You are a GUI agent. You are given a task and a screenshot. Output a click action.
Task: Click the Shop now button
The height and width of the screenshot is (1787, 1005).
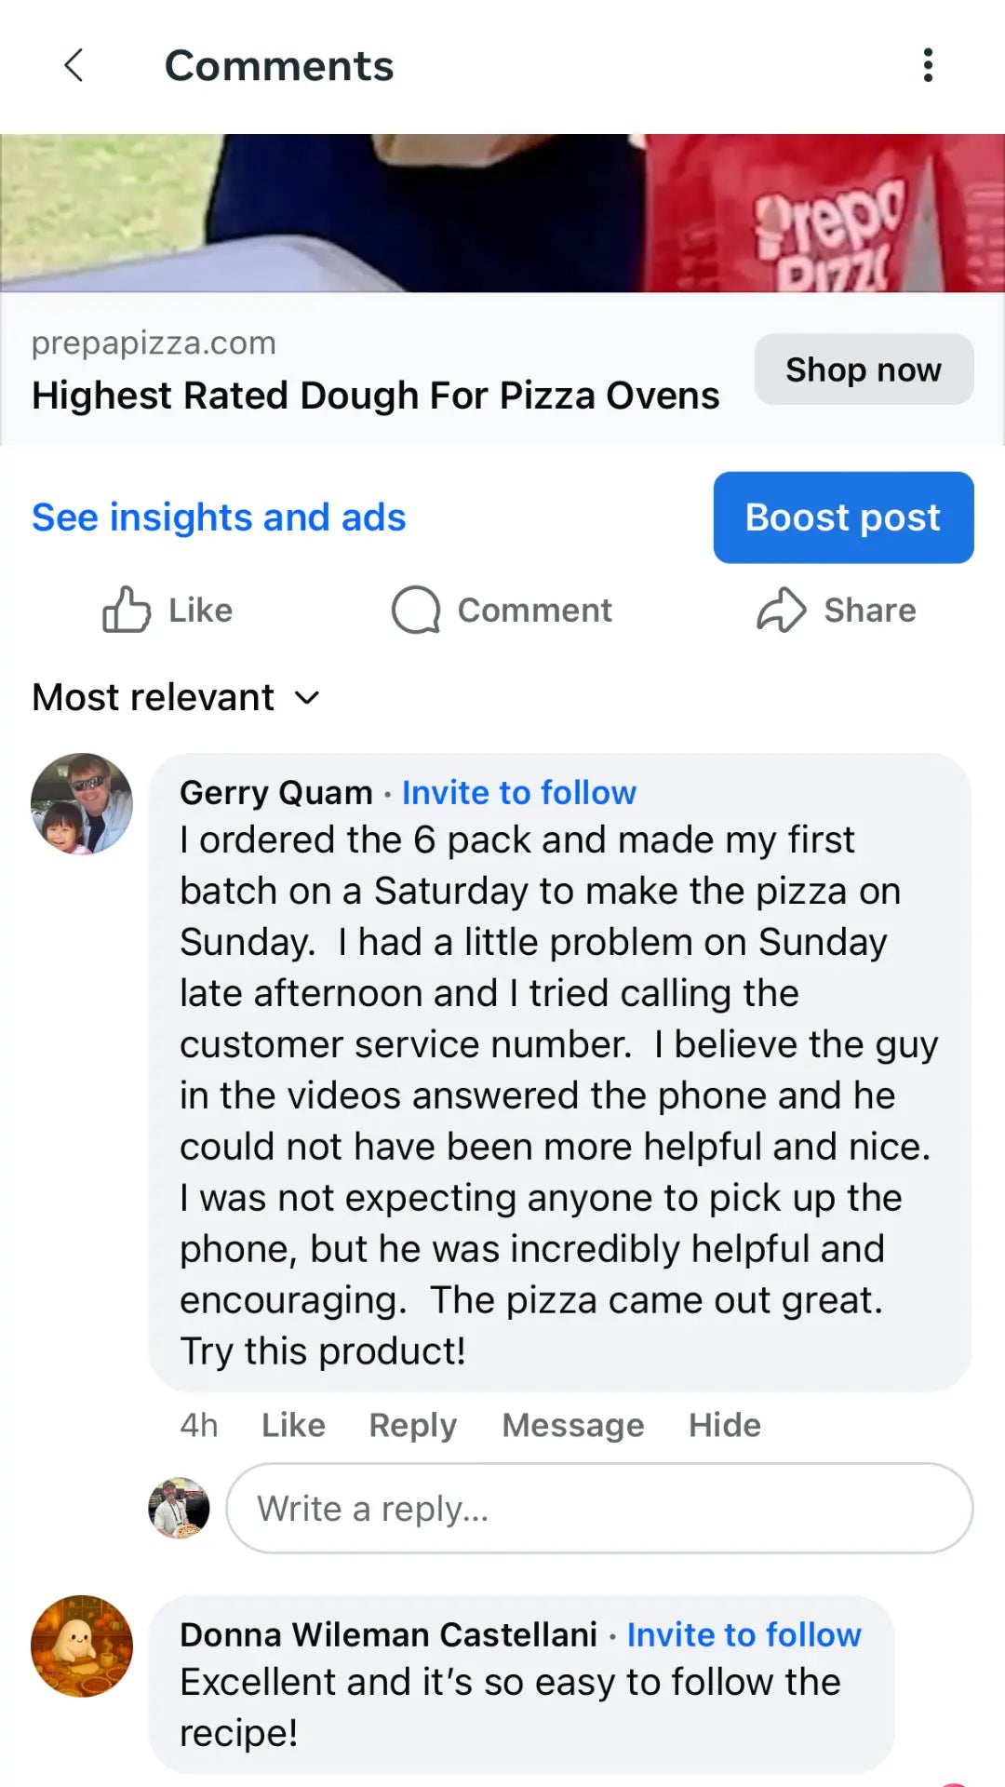click(864, 369)
